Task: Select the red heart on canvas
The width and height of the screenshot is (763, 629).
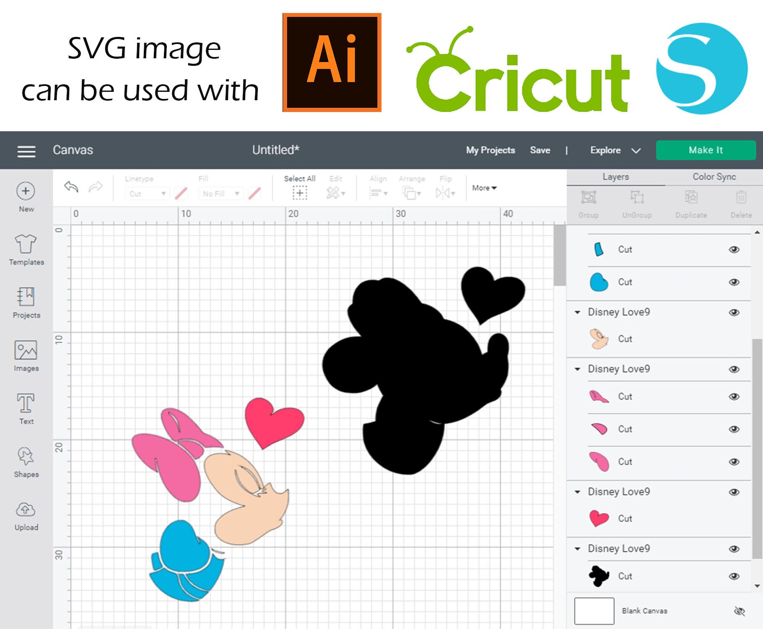Action: 275,423
